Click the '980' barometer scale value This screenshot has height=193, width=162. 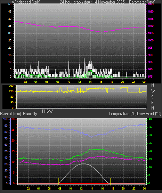click(x=150, y=69)
